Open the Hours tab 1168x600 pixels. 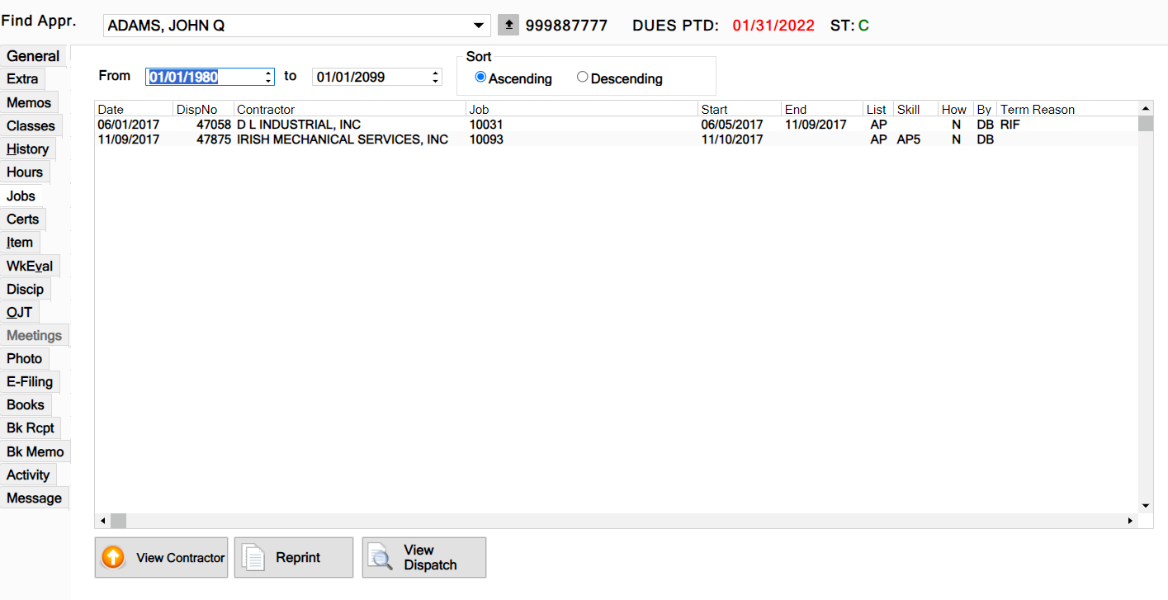pos(25,172)
